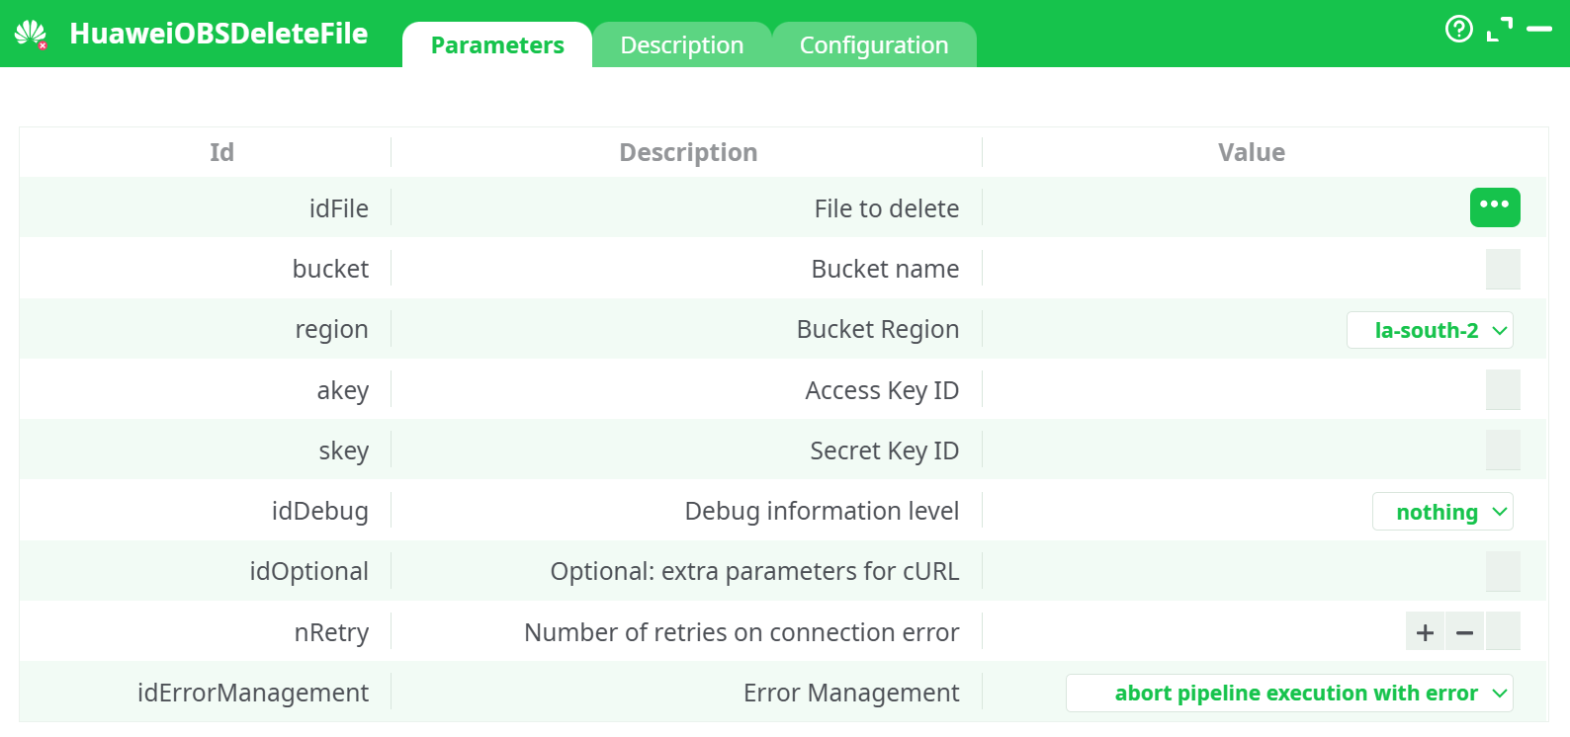
Task: Open the Debug information level dropdown
Action: click(x=1442, y=511)
